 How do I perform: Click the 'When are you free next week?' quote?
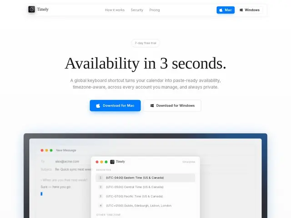click(64, 180)
